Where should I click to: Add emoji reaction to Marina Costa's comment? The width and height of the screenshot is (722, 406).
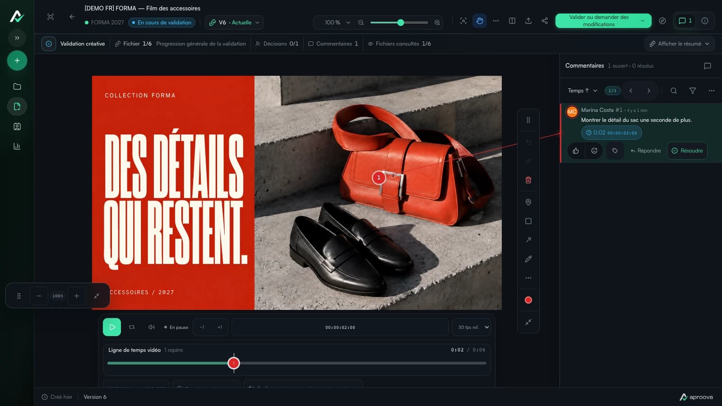click(594, 151)
